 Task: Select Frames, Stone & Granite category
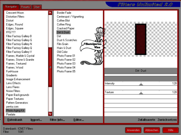tap(20, 60)
